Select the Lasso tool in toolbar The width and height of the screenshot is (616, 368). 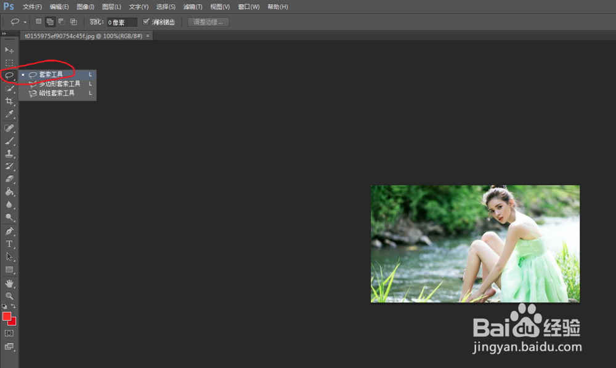coord(9,75)
